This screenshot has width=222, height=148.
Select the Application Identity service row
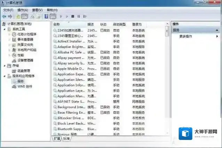[x=99, y=80]
